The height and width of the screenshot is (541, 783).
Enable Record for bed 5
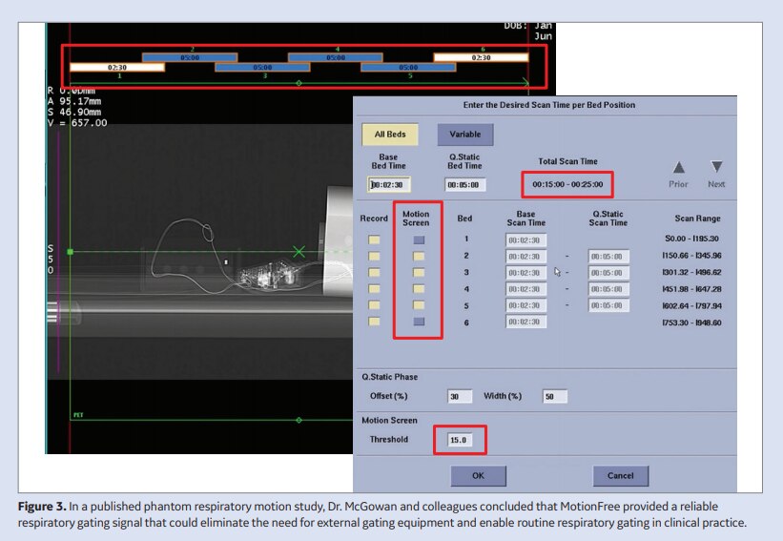coord(374,305)
